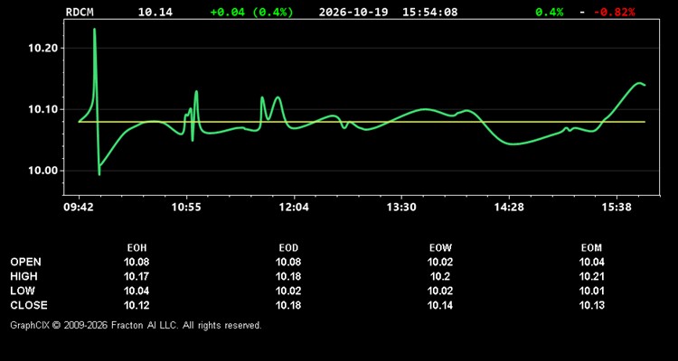Select EOW low value 10.02
The width and height of the screenshot is (678, 361).
pyautogui.click(x=440, y=291)
